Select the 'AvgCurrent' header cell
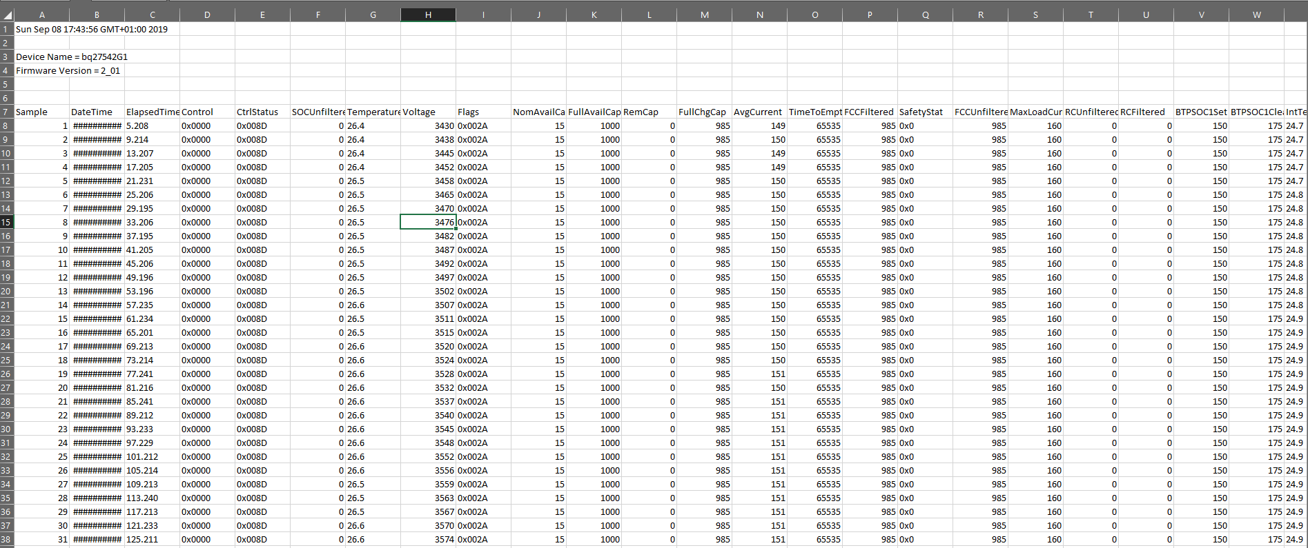1308x548 pixels. (759, 112)
